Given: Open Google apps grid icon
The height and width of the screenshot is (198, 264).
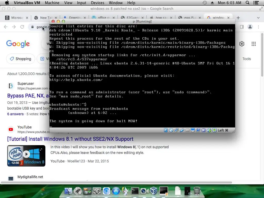Looking at the screenshot, I should click(254, 44).
